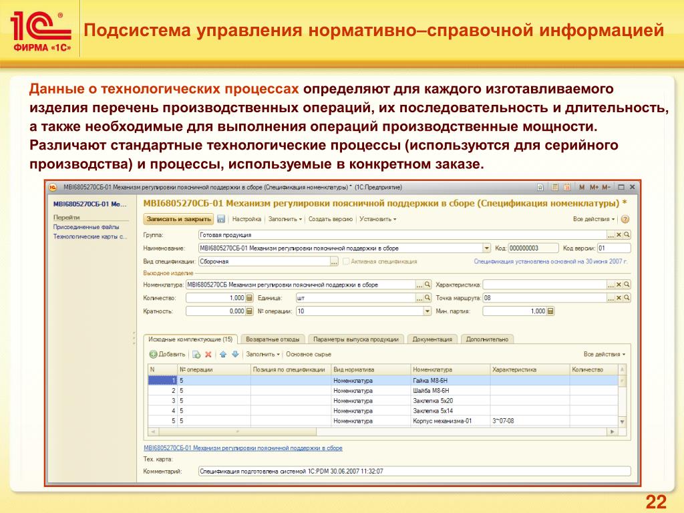
Task: Open the Дополнительно tab
Action: point(487,339)
